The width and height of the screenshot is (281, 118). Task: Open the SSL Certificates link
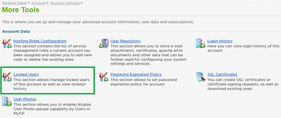click(222, 74)
